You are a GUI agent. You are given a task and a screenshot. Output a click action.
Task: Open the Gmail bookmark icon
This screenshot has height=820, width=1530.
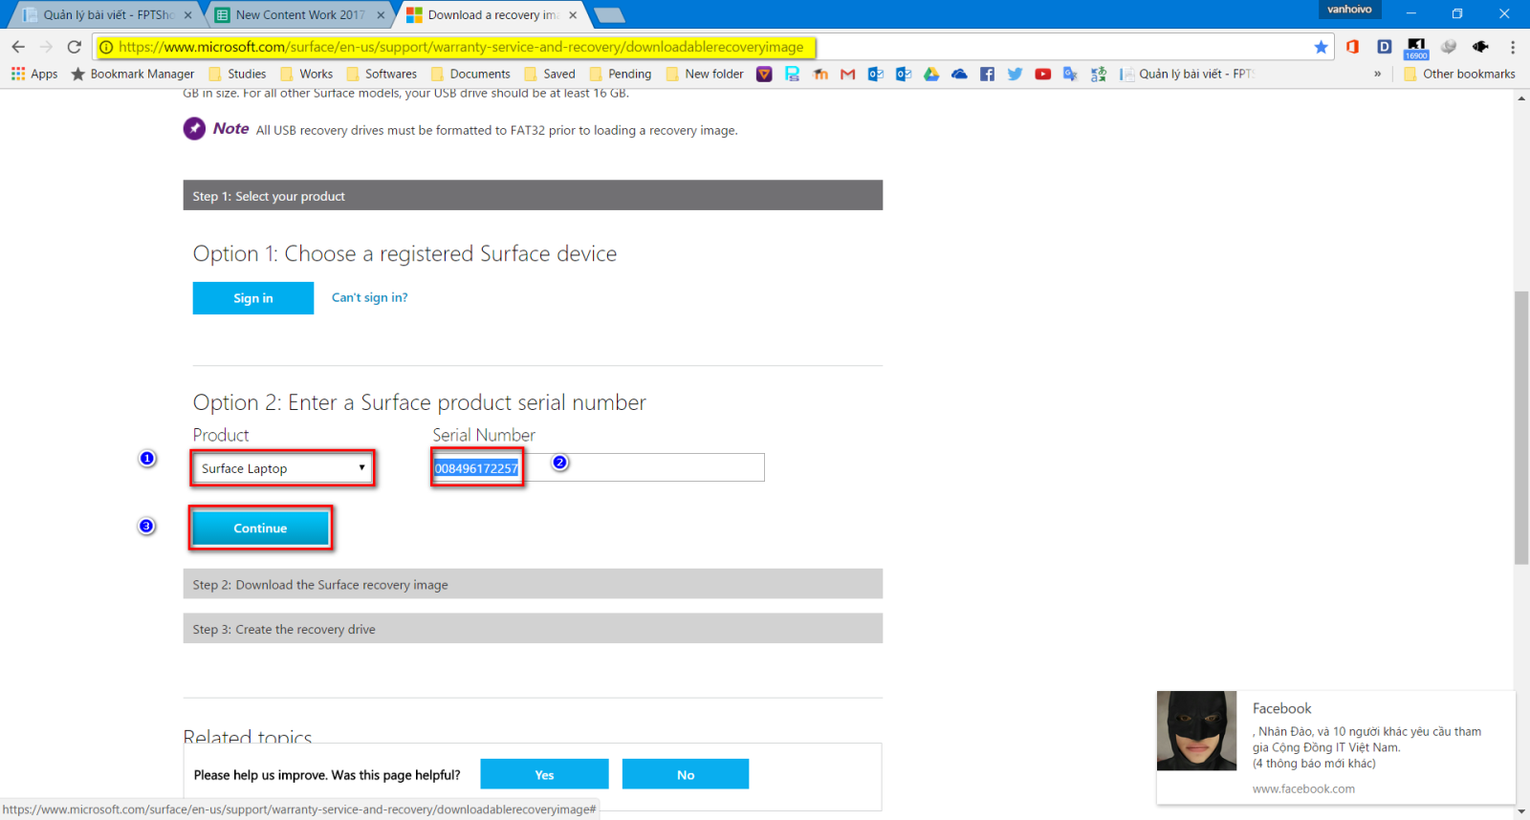point(847,74)
